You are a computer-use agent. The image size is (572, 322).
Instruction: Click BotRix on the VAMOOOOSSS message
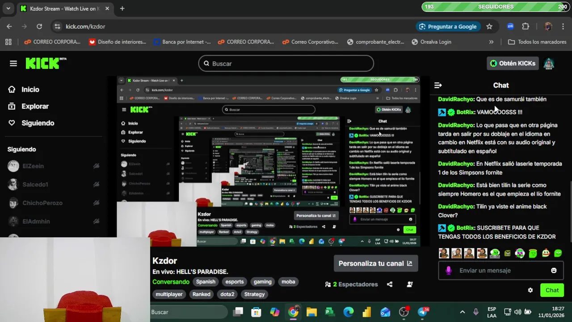click(x=465, y=112)
